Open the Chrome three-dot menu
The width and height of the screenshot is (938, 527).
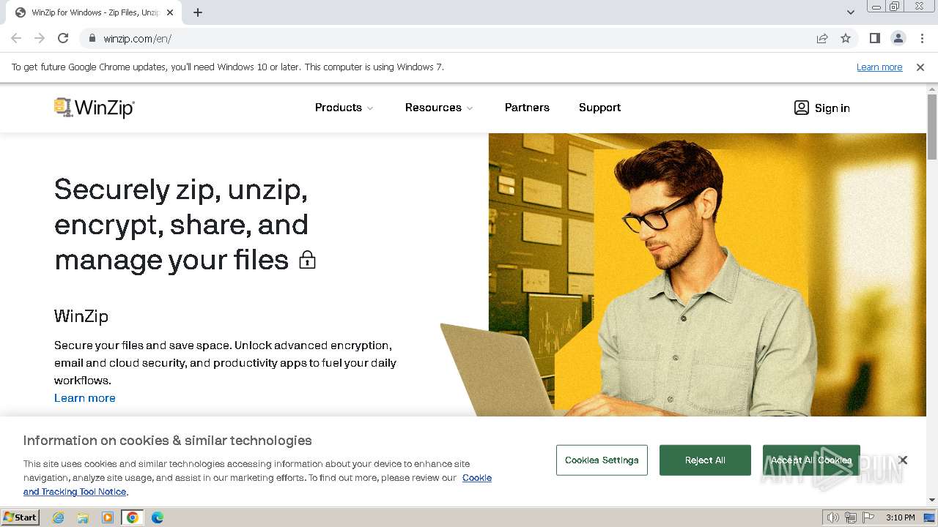pos(922,38)
